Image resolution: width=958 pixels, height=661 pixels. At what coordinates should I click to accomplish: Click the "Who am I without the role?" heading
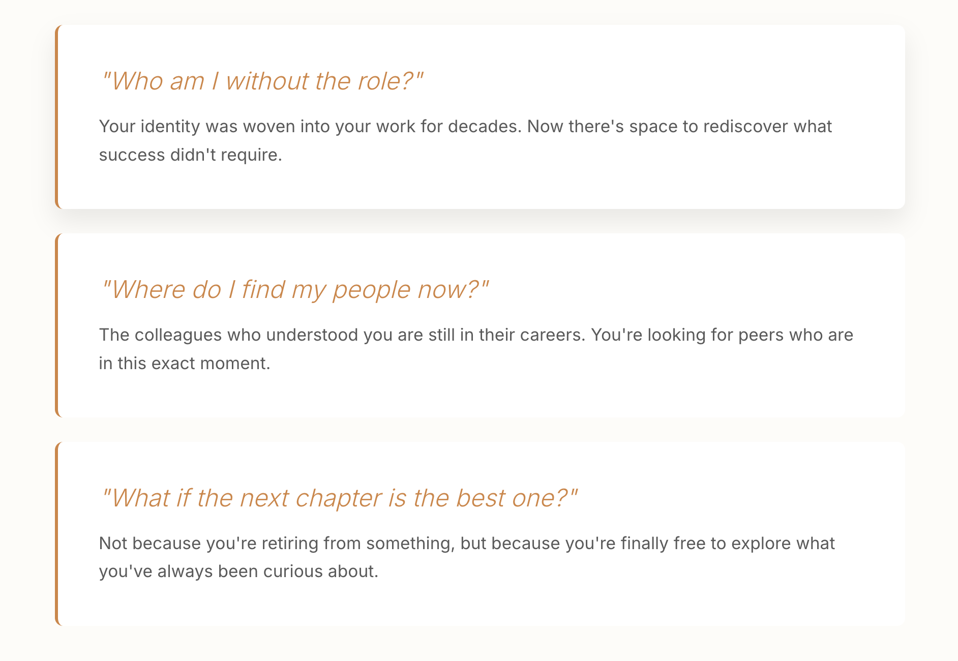[262, 81]
